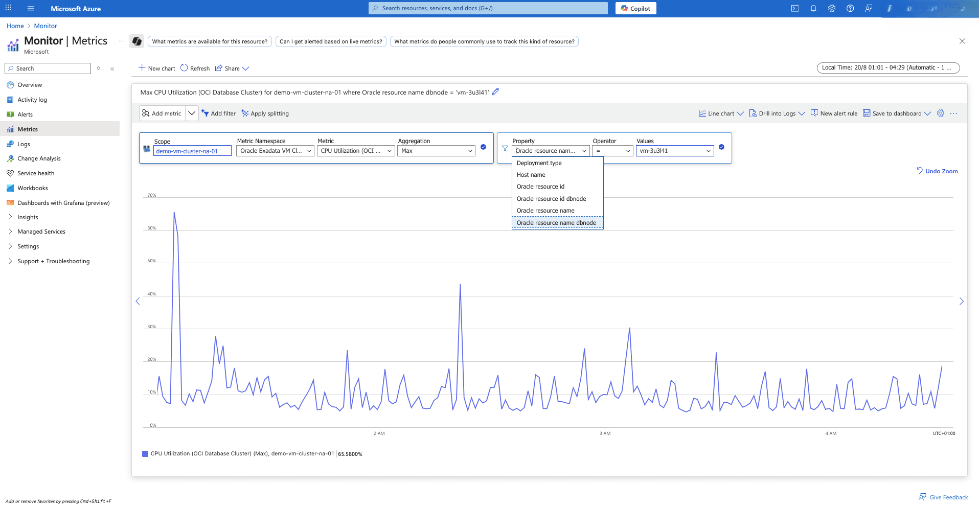Viewport: 979px width, 506px height.
Task: Click the sidebar expand/collapse-all arrows icon
Action: 99,68
